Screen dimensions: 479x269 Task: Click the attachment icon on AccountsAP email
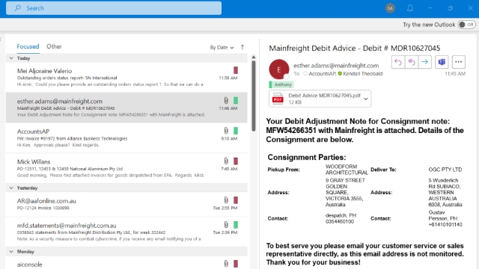coord(226,131)
